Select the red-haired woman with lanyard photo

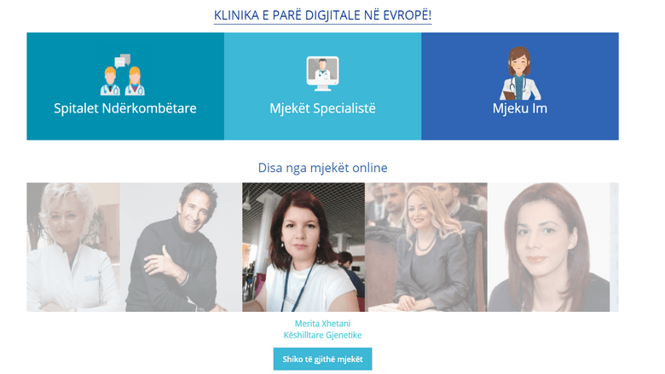click(x=304, y=247)
